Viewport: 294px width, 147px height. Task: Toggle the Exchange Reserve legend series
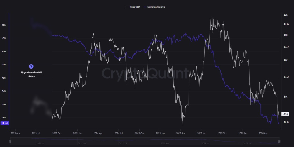click(154, 7)
